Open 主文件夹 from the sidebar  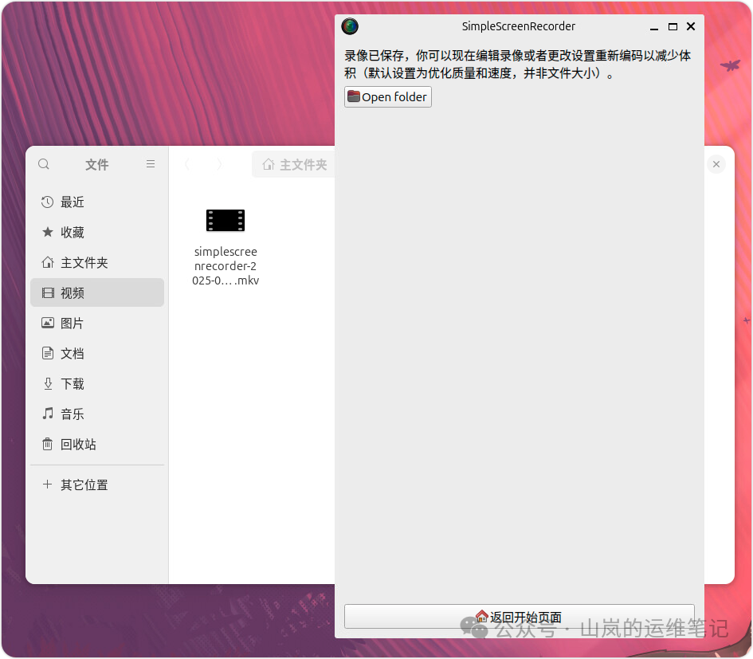pyautogui.click(x=97, y=263)
